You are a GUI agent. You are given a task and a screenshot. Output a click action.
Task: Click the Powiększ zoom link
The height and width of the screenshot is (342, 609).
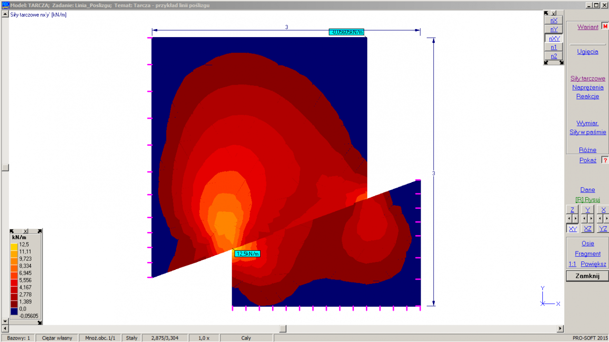[x=593, y=264]
